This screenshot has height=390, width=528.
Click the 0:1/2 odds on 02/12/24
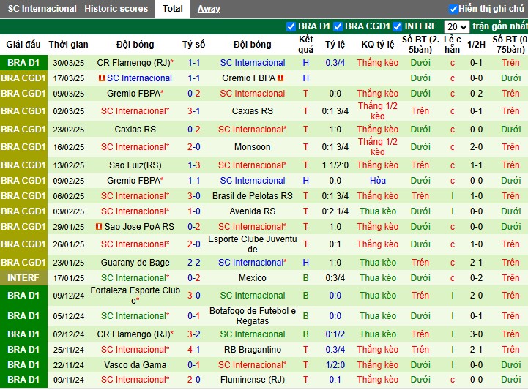coord(335,334)
